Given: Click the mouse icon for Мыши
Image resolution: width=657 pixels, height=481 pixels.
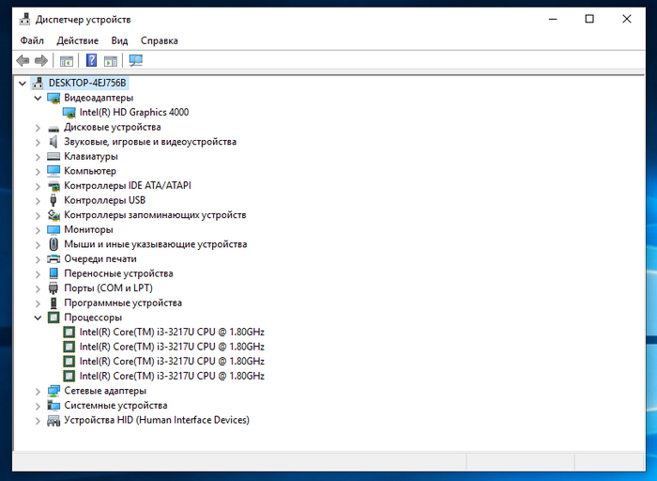Looking at the screenshot, I should click(53, 244).
